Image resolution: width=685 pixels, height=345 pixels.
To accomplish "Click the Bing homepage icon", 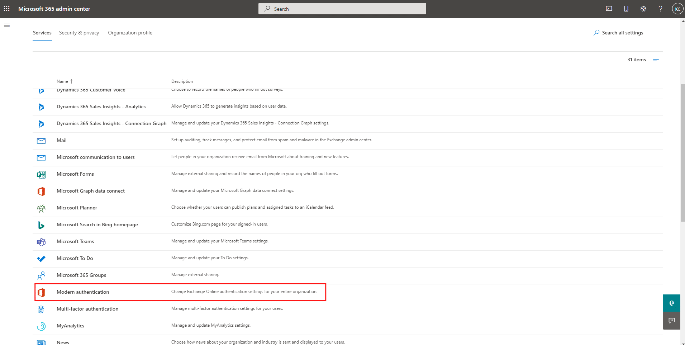I will click(41, 225).
